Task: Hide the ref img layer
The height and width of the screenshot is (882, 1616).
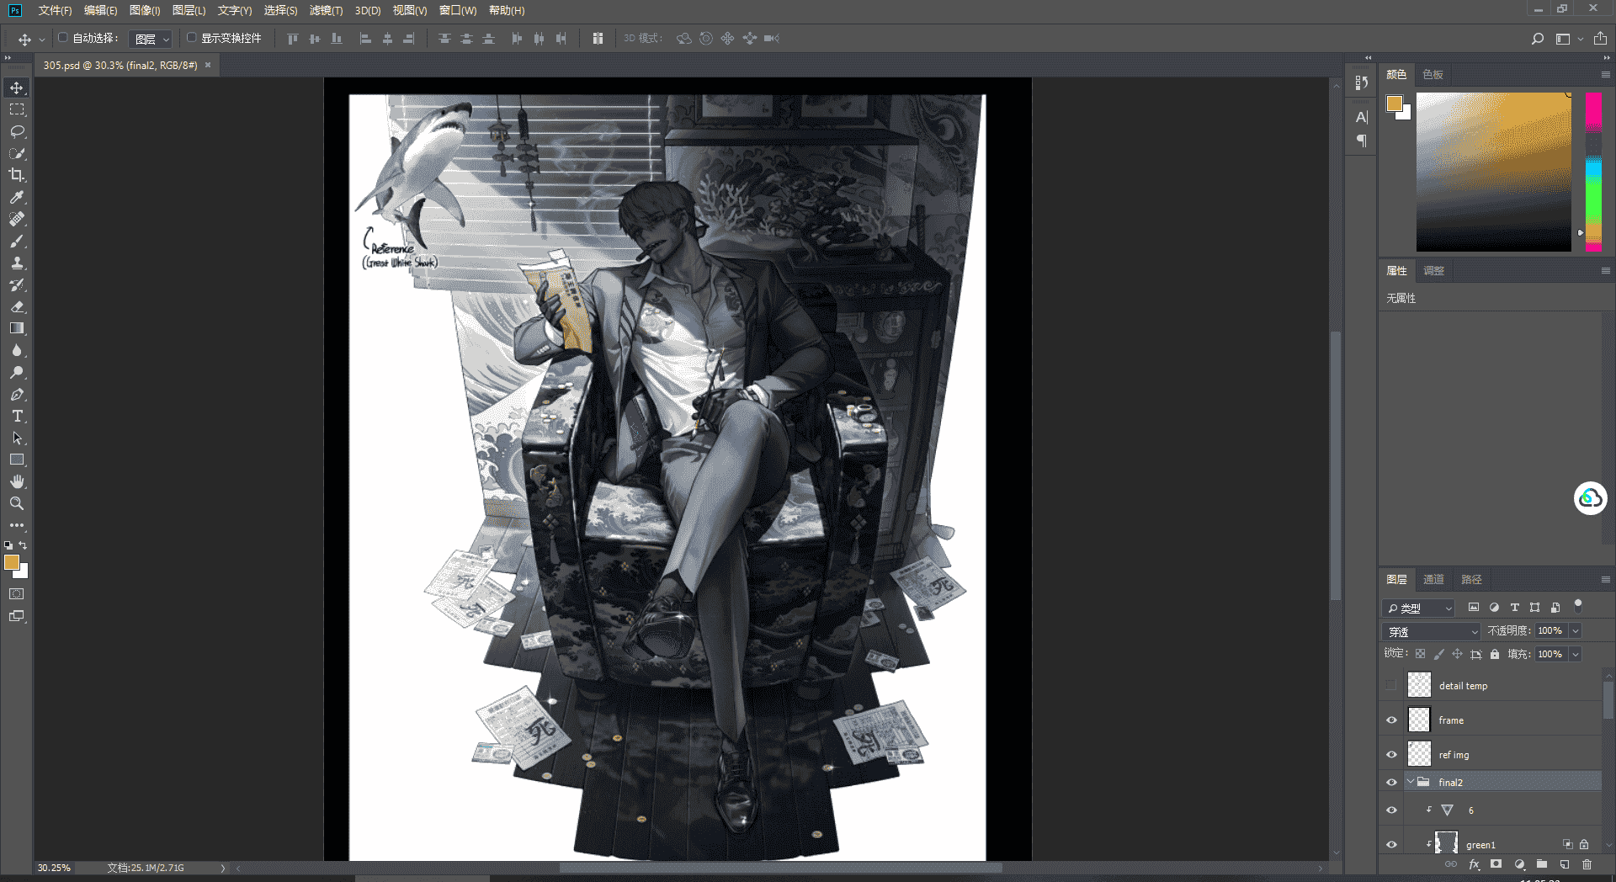Action: (x=1390, y=755)
